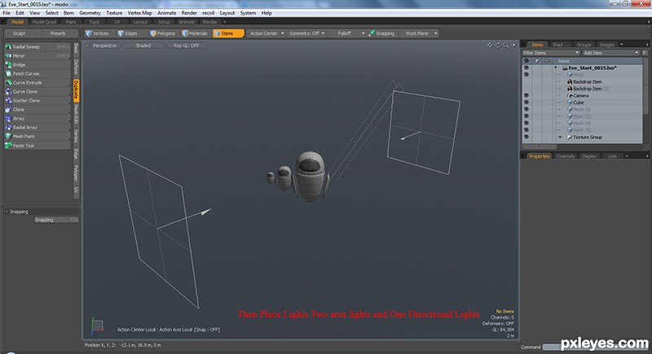This screenshot has height=354, width=652.
Task: Toggle visibility of the Cube item
Action: coord(526,103)
